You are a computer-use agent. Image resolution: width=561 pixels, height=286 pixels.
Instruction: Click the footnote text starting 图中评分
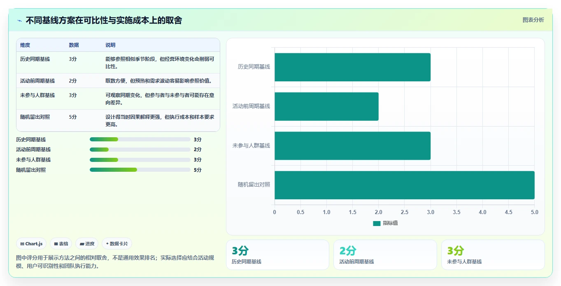[115, 262]
